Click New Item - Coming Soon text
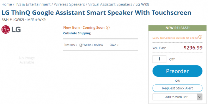208x104 pixels. [x=84, y=28]
